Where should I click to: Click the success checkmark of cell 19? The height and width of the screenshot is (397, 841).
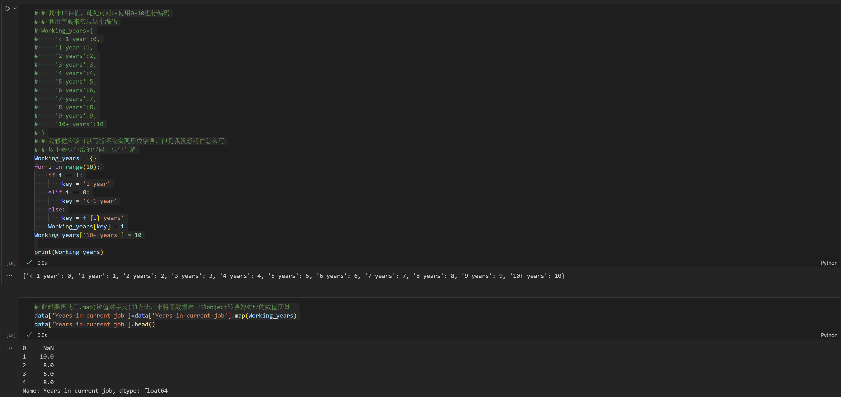click(29, 335)
